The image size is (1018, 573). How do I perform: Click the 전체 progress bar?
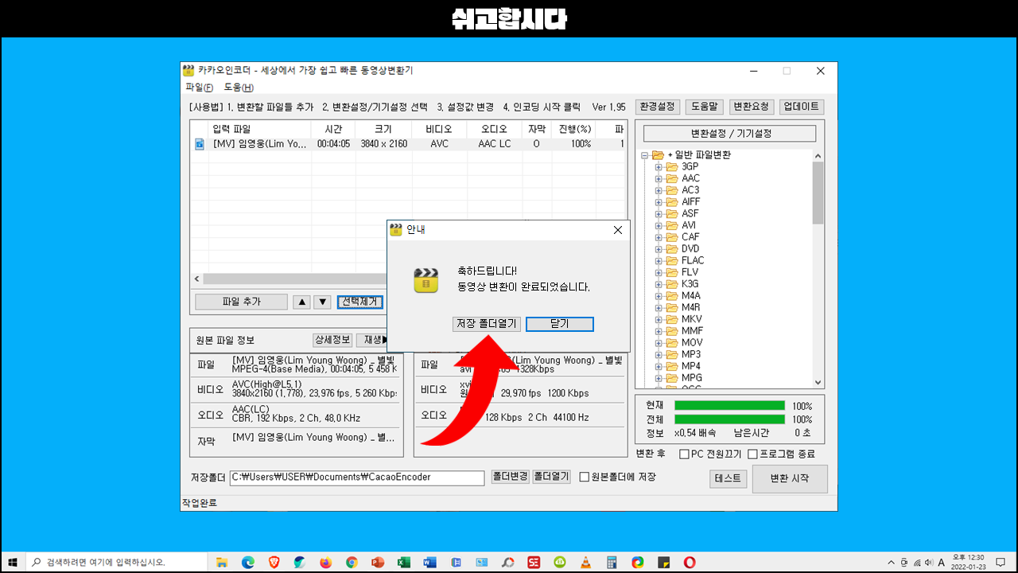[729, 419]
